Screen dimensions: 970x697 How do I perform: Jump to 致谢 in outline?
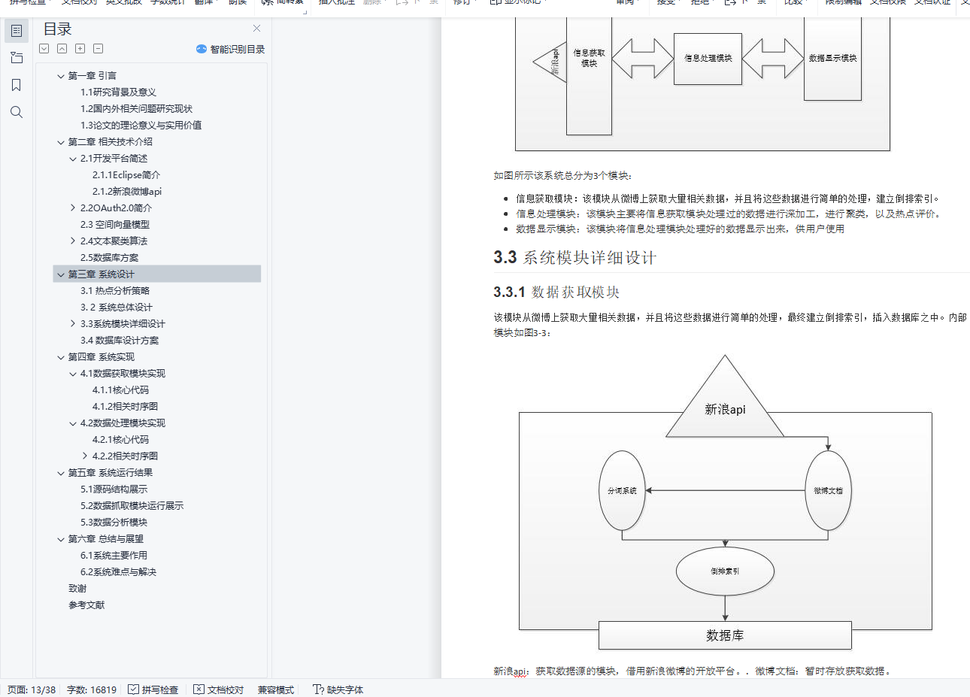[x=77, y=589]
